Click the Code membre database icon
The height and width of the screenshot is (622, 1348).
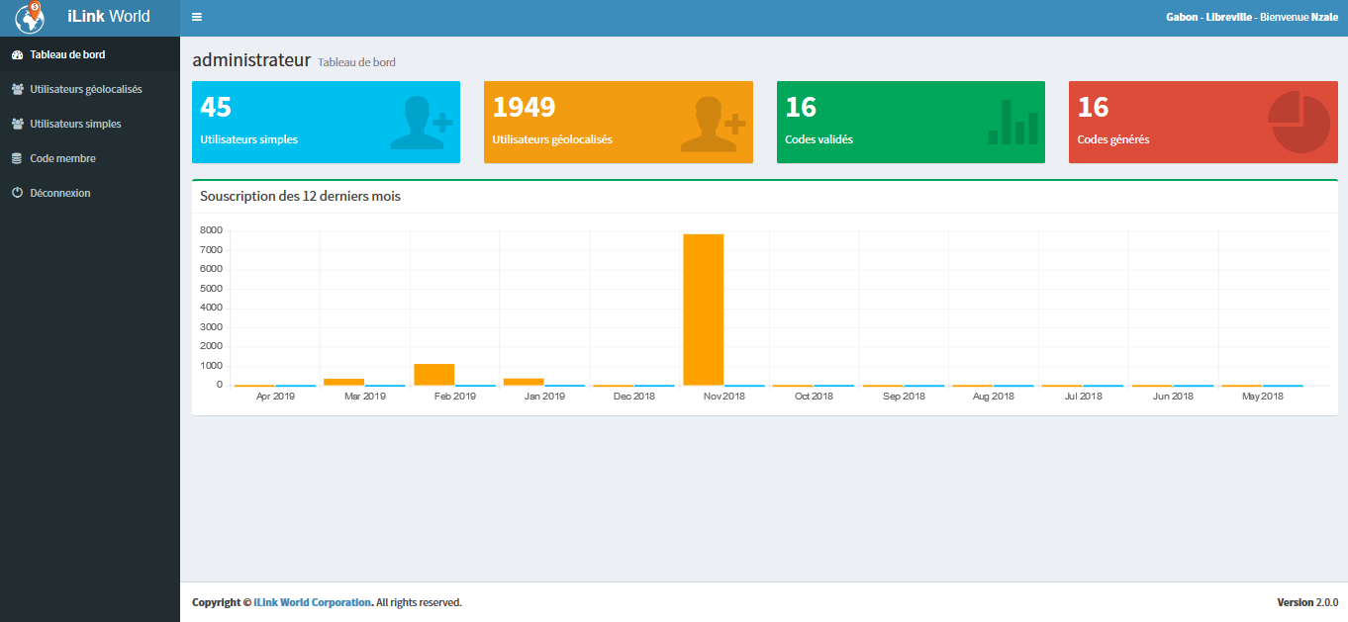[x=17, y=159]
